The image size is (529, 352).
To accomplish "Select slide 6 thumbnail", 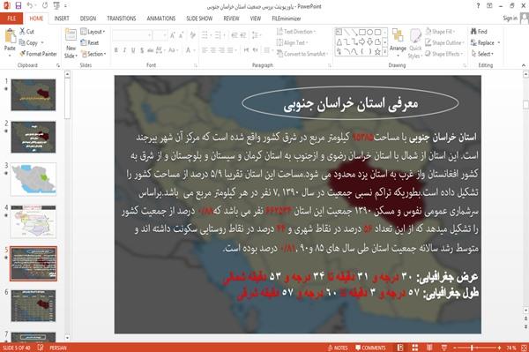I will 34,306.
